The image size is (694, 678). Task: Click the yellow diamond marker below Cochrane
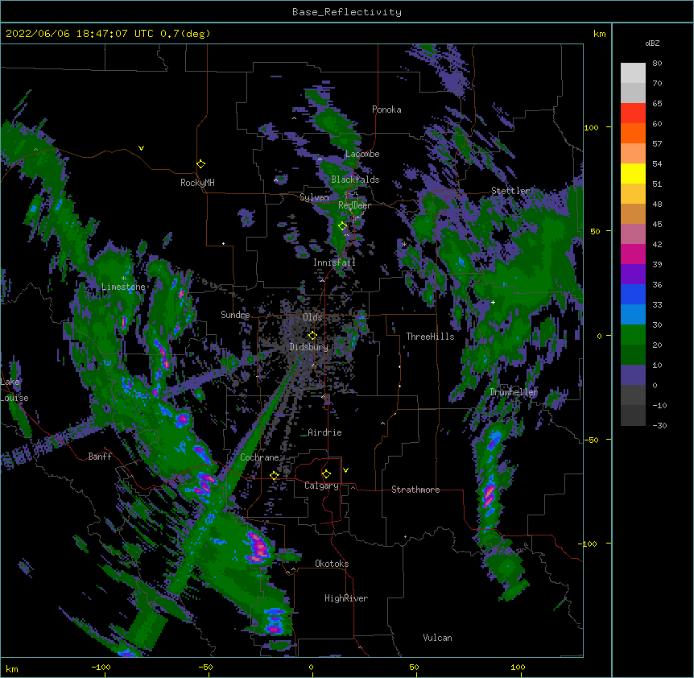coord(274,475)
